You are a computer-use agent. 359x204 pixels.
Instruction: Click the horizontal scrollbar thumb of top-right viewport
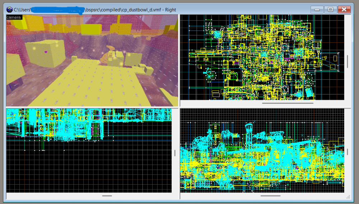pyautogui.click(x=288, y=103)
